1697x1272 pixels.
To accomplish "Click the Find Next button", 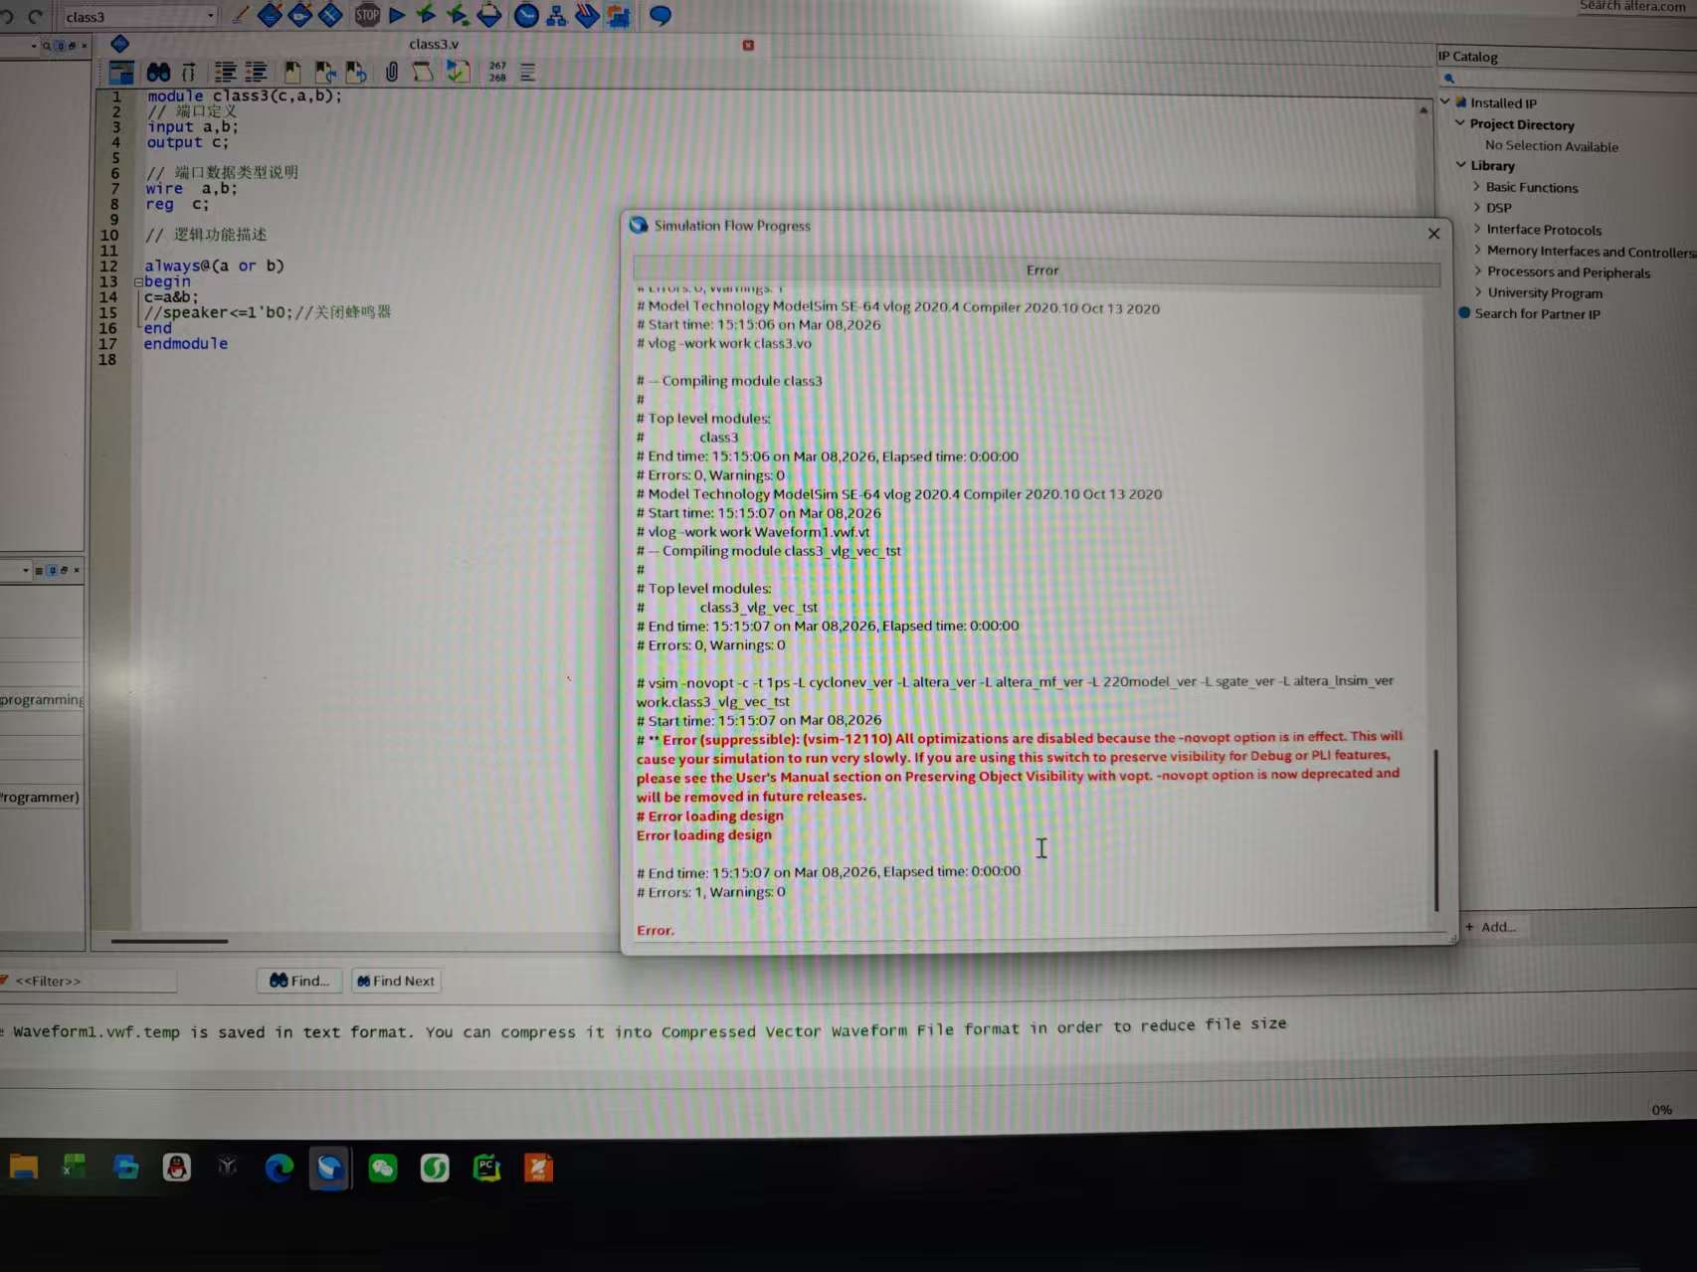I will pos(396,981).
